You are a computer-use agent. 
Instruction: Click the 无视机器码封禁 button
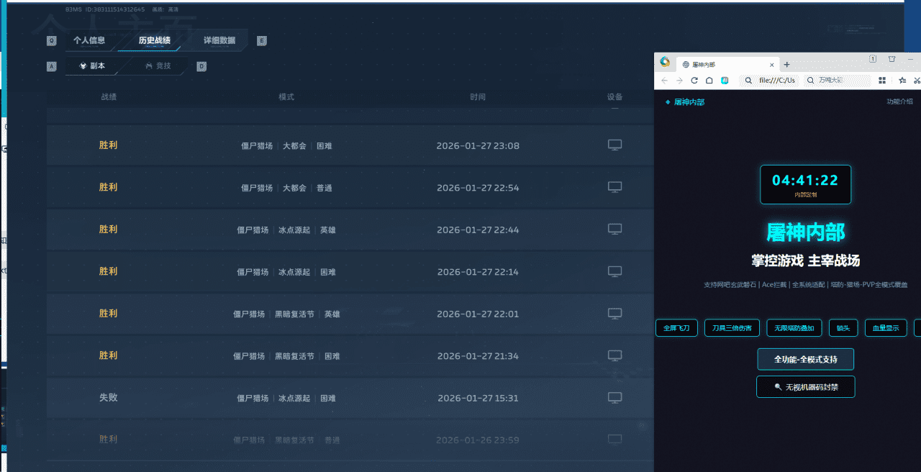pyautogui.click(x=805, y=386)
